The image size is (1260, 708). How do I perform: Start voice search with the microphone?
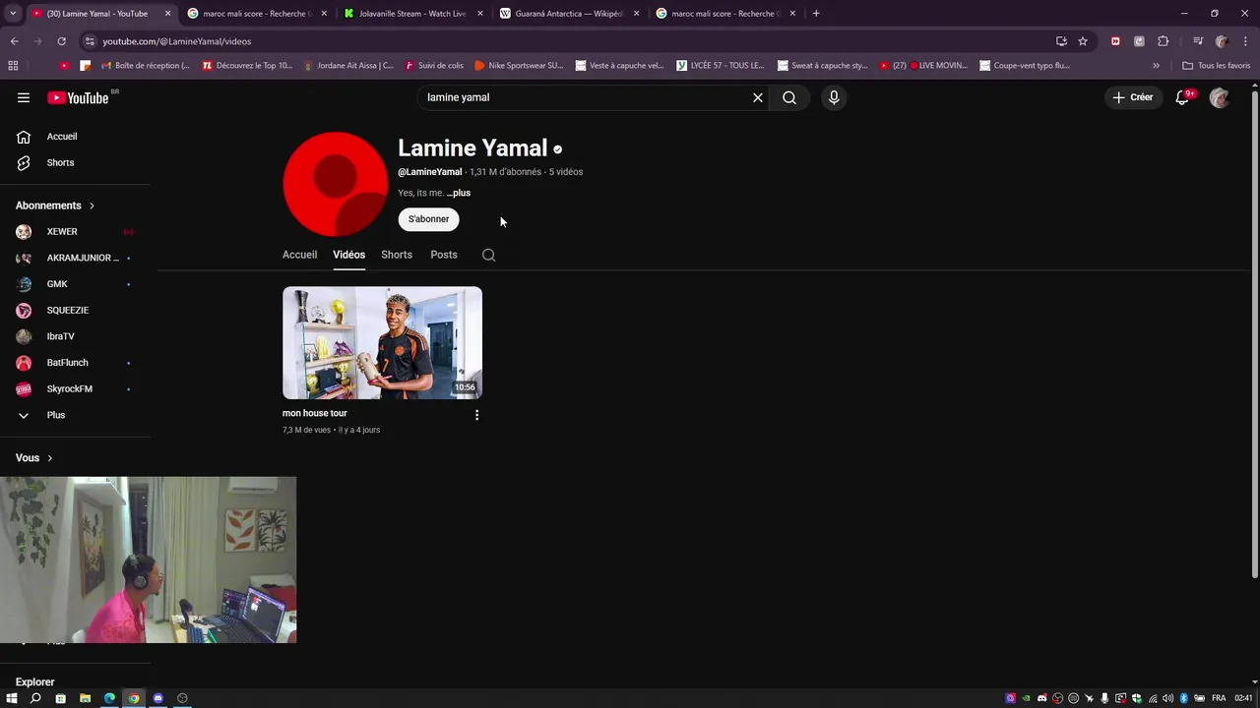tap(834, 97)
